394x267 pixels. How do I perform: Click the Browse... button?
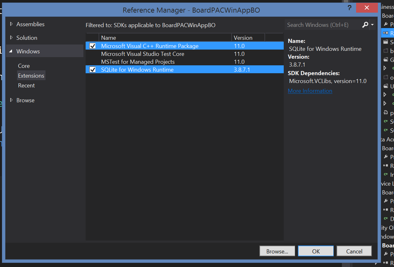277,251
